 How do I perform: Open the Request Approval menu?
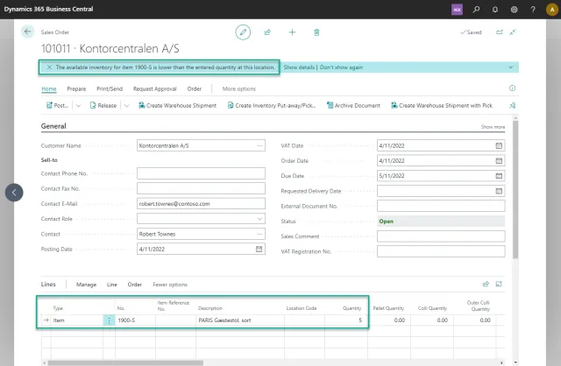point(155,88)
